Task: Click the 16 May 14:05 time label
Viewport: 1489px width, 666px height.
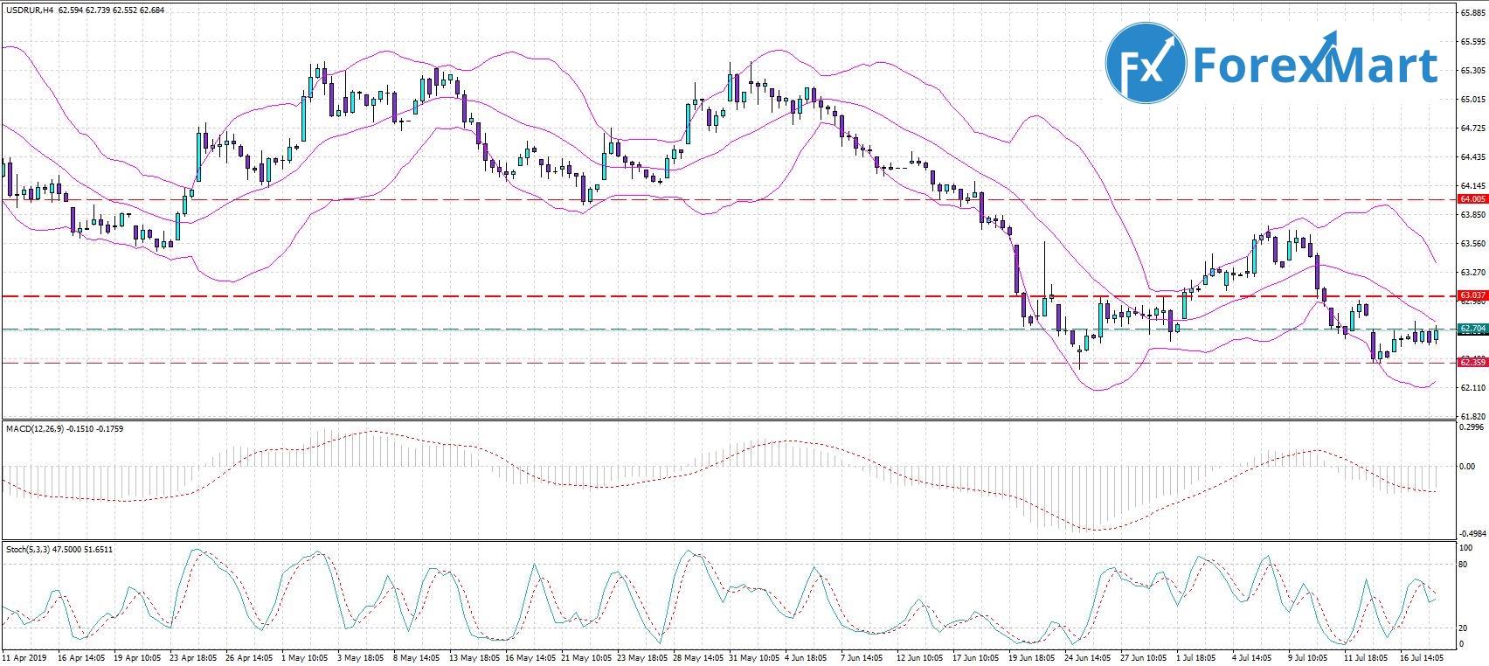Action: pos(530,656)
